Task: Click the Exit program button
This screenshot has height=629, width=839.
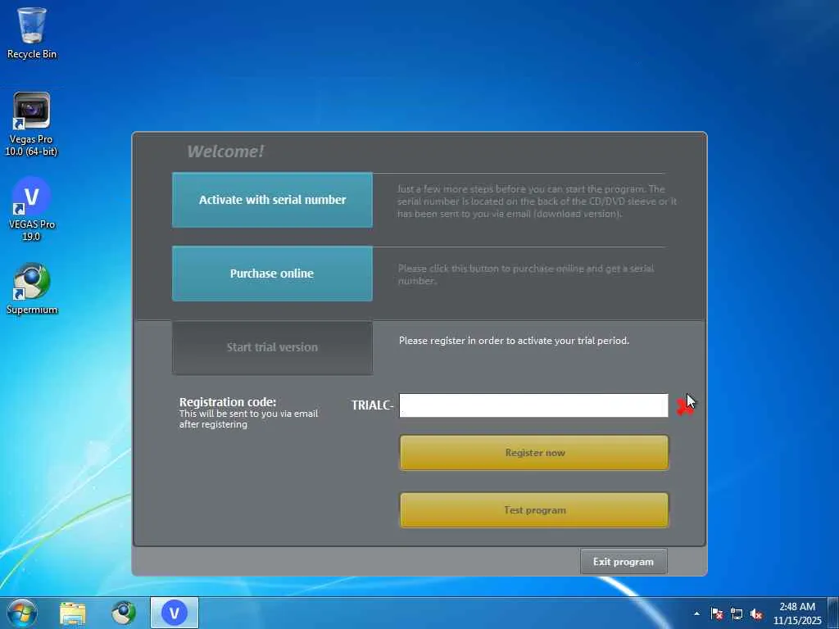Action: click(x=624, y=562)
